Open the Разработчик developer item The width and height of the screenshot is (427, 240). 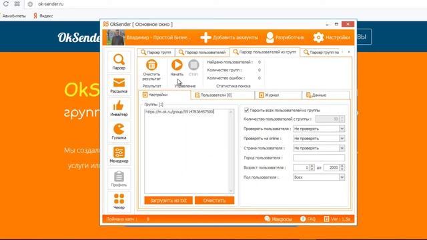(x=285, y=37)
